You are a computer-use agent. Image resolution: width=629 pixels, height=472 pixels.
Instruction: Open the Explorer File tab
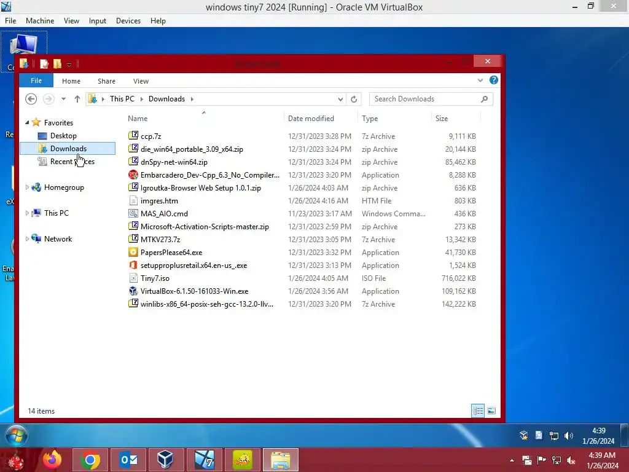36,81
